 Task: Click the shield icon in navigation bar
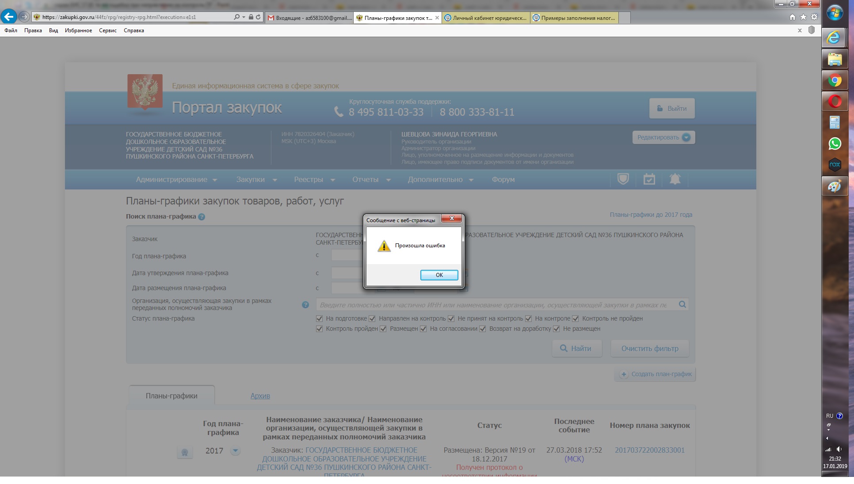click(x=623, y=179)
